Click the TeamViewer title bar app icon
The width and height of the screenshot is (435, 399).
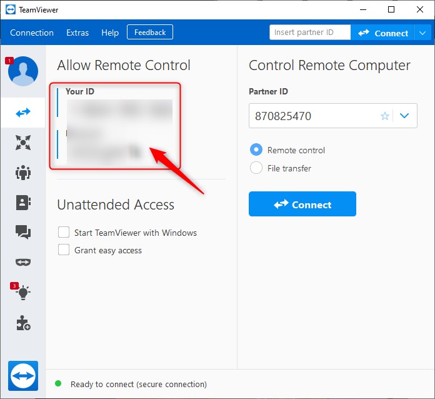click(x=11, y=10)
